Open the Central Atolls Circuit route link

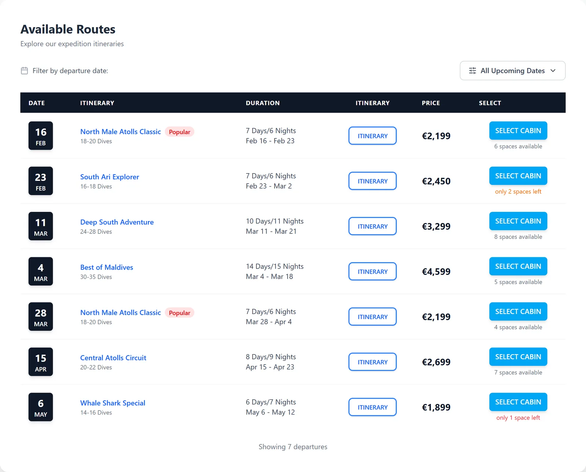click(x=113, y=358)
